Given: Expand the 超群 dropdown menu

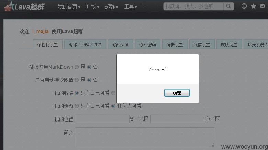Looking at the screenshot, I should click(x=112, y=7).
